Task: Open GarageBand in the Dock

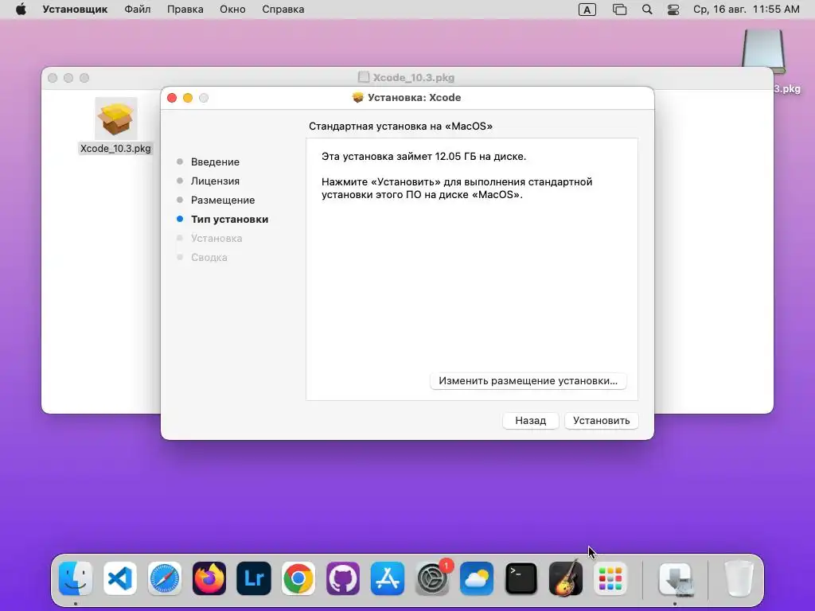Action: point(566,578)
